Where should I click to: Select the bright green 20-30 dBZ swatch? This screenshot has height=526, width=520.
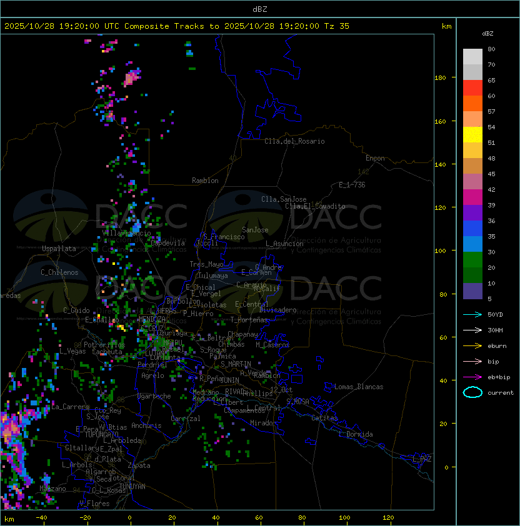coord(472,260)
